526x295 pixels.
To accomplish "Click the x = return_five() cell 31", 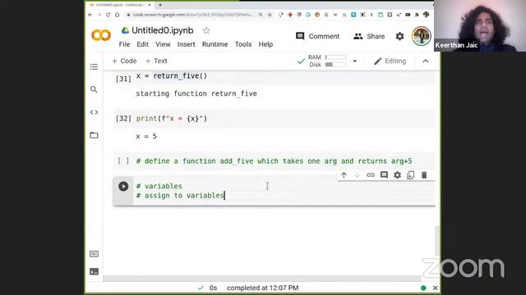I will coord(172,76).
